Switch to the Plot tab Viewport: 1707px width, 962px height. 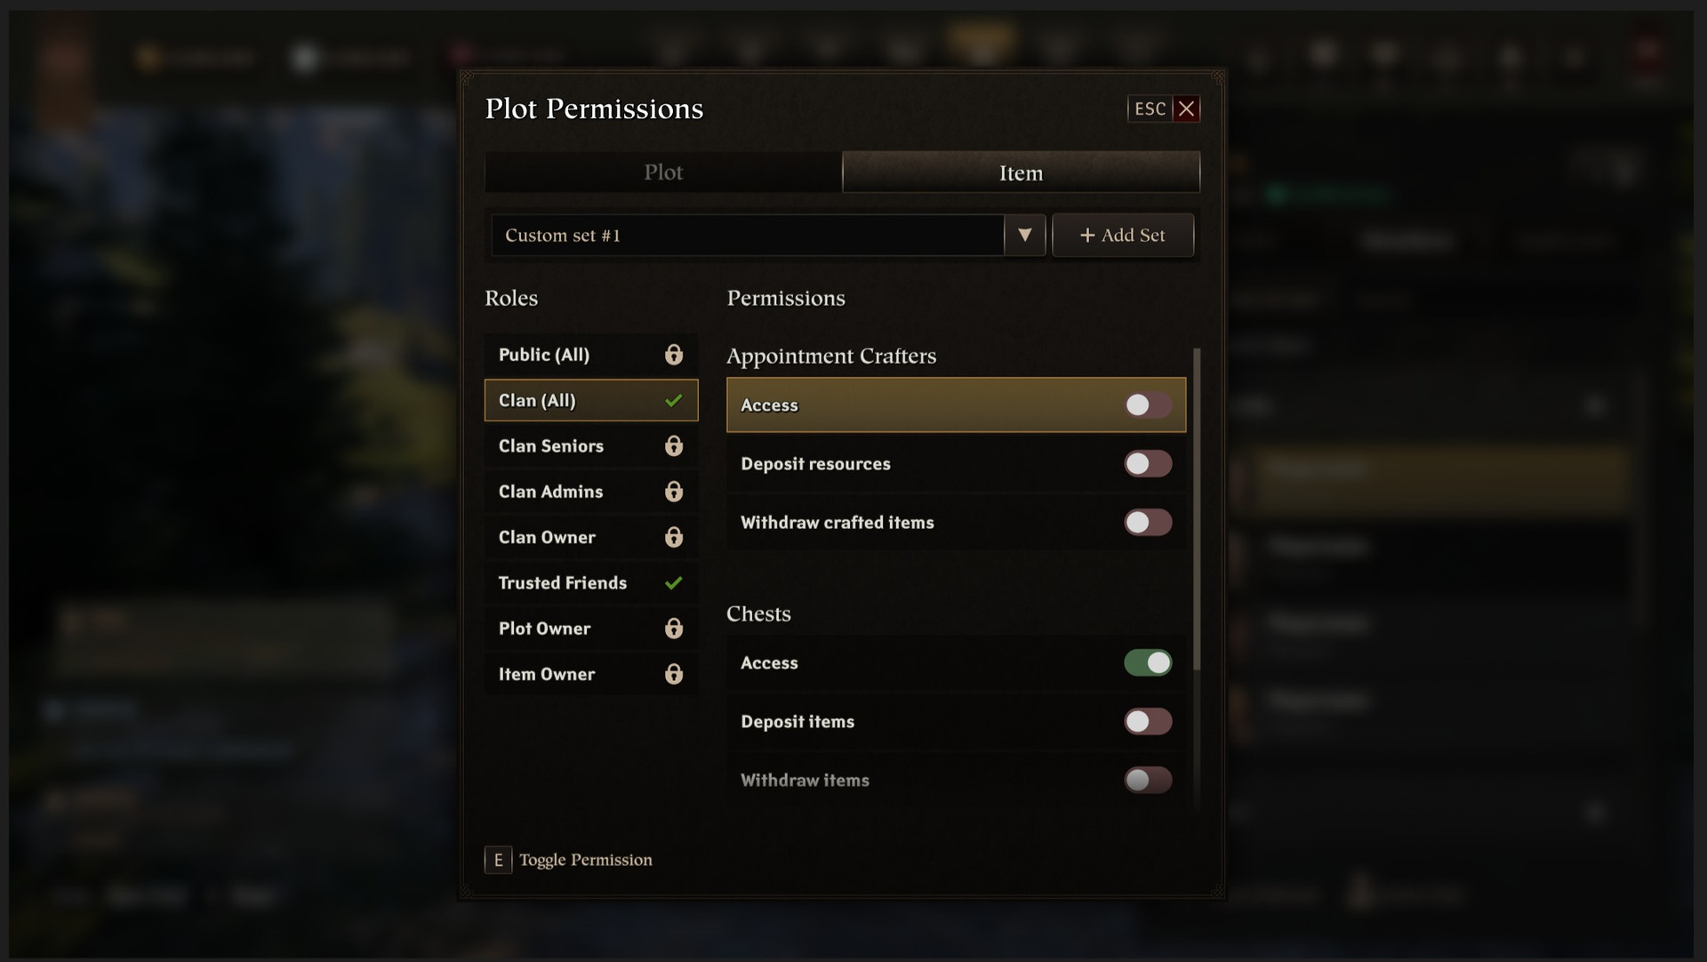click(x=663, y=172)
